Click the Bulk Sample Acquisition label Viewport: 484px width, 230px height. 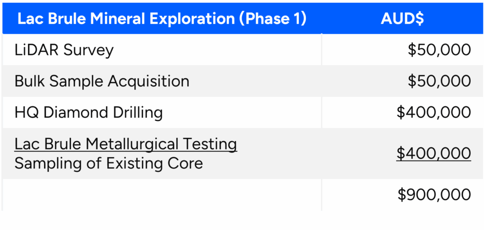[x=102, y=81]
